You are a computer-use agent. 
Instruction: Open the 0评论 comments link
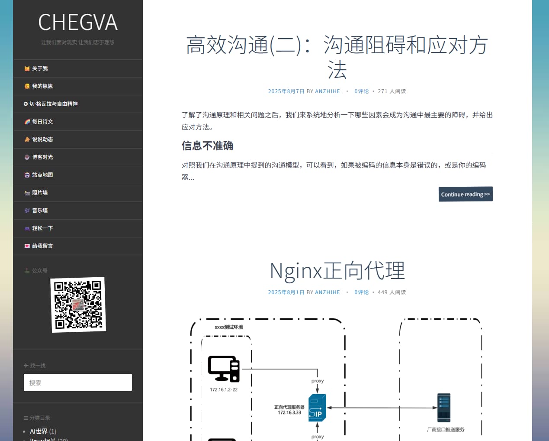click(361, 91)
